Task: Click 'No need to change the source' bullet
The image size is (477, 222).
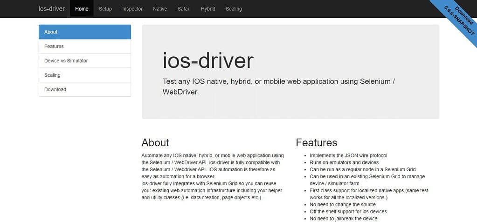Action: [x=343, y=205]
